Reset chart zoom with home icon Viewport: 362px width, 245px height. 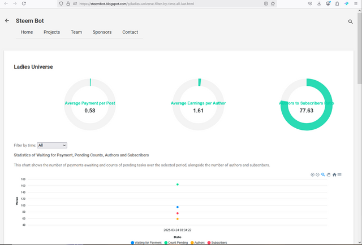tap(334, 174)
